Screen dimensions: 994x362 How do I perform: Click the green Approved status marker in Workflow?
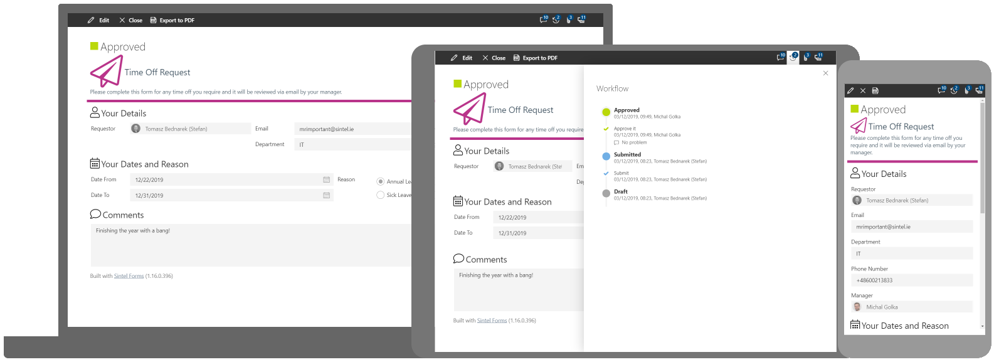coord(606,112)
